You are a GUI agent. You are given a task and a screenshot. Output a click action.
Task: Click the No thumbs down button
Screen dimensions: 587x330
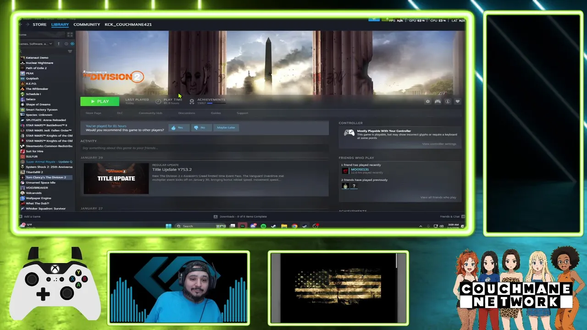(201, 127)
